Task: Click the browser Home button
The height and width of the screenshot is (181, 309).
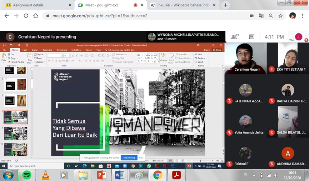Action: click(x=35, y=16)
